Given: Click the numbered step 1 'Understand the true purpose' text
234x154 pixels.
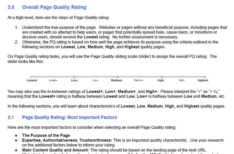Looking at the screenshot, I should pos(124,32).
